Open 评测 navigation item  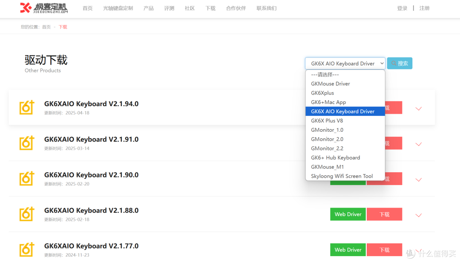pos(169,8)
